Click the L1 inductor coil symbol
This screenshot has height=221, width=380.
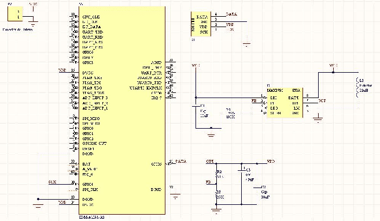pyautogui.click(x=357, y=87)
